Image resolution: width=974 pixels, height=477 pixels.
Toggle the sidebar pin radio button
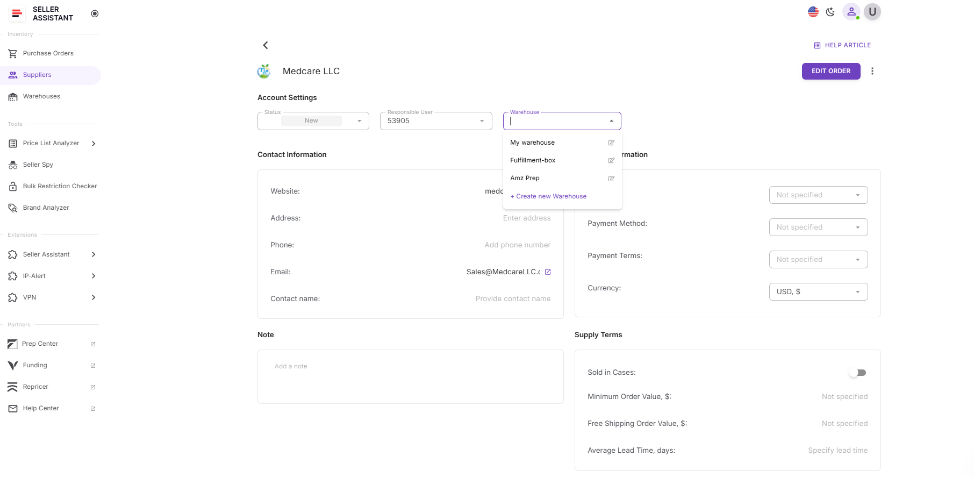(x=95, y=13)
